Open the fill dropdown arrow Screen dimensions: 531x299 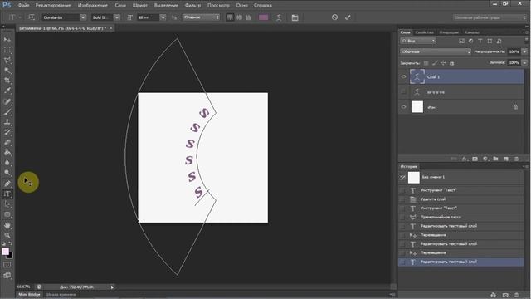(x=524, y=63)
